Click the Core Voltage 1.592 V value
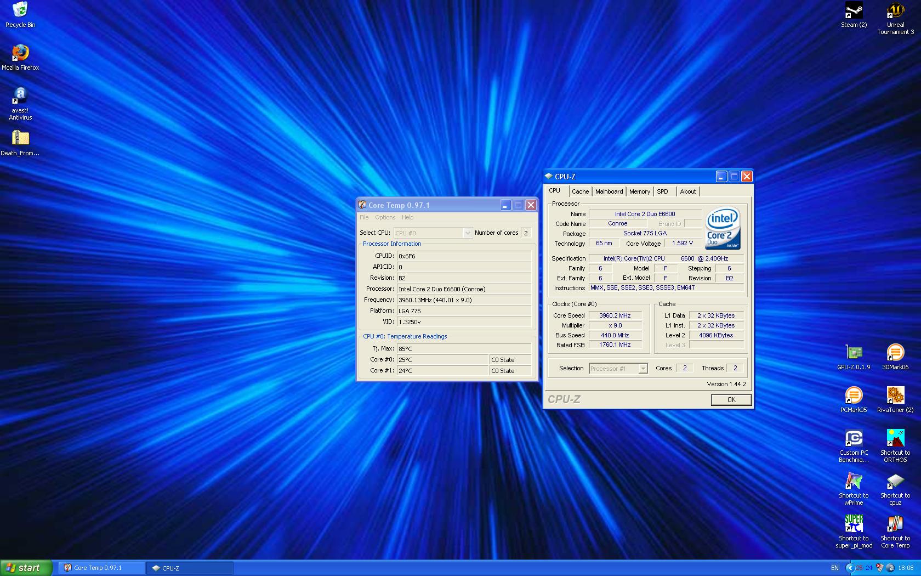921x576 pixels. click(x=682, y=243)
